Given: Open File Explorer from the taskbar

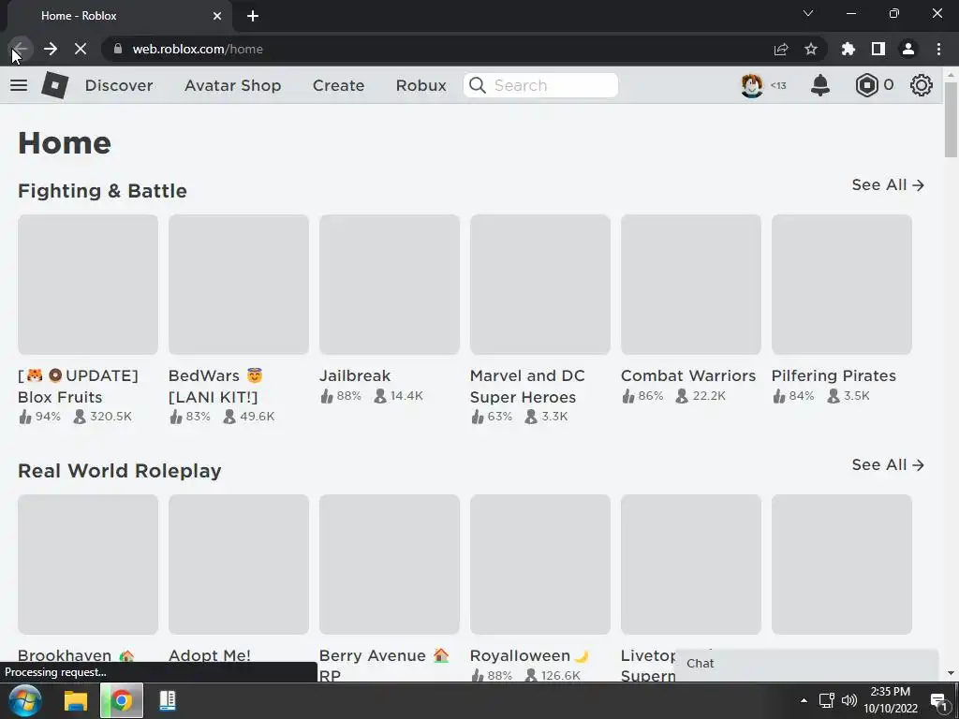Looking at the screenshot, I should [76, 700].
